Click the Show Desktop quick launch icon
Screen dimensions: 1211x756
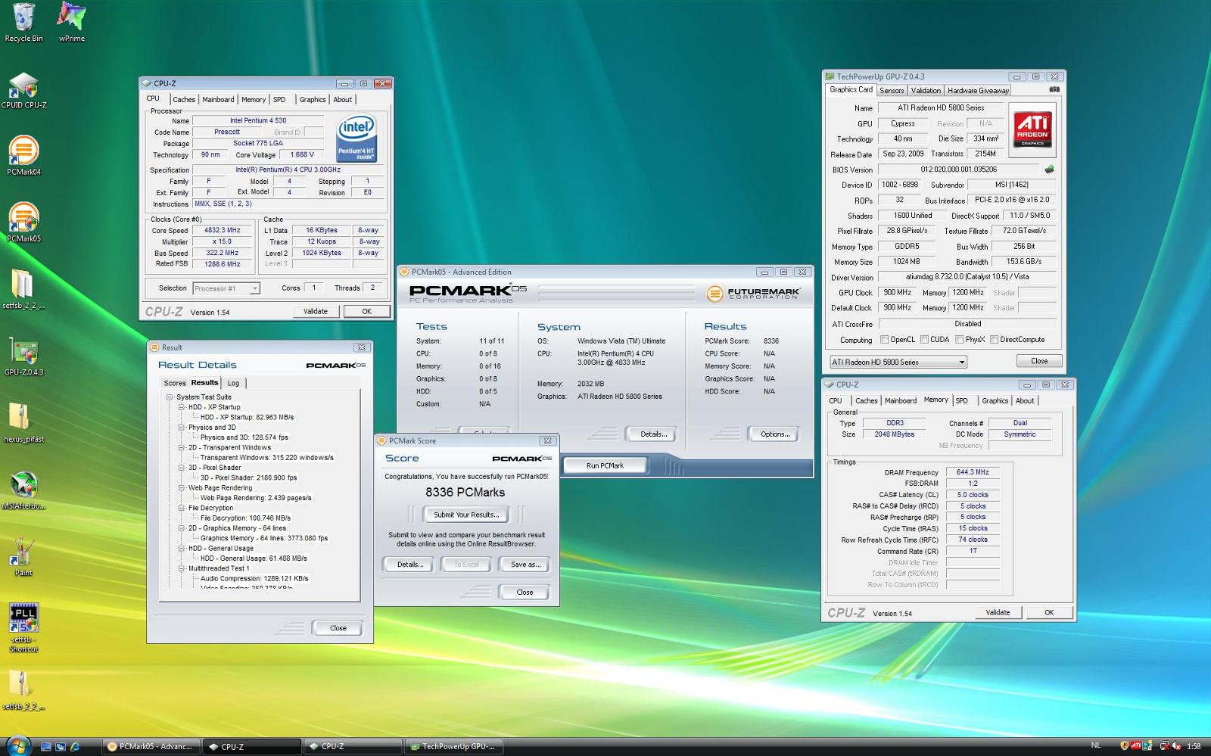point(45,746)
